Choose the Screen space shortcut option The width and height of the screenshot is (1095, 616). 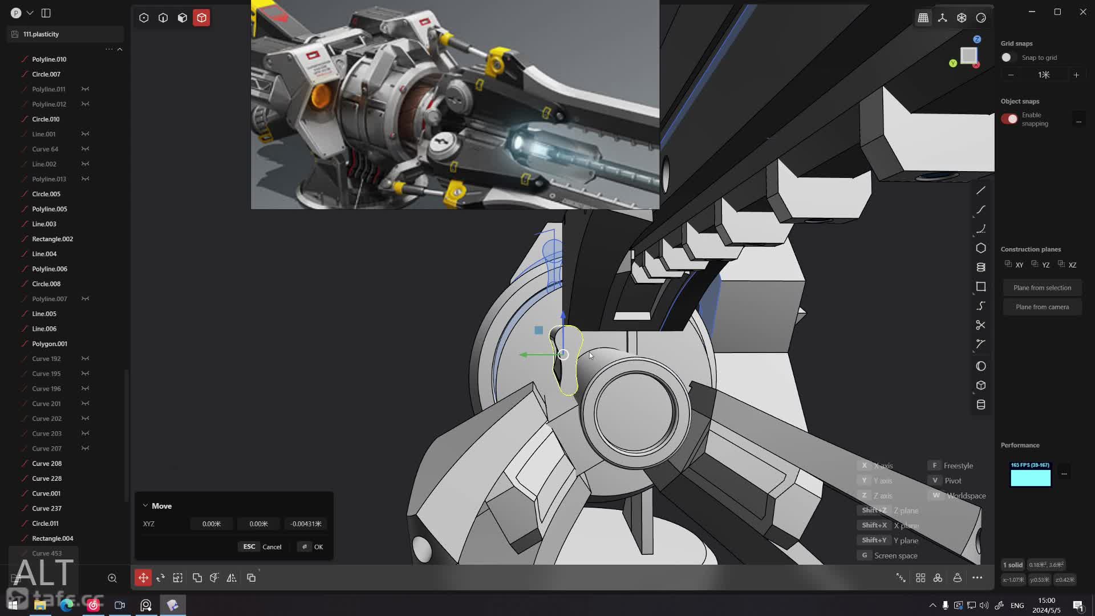pyautogui.click(x=889, y=556)
